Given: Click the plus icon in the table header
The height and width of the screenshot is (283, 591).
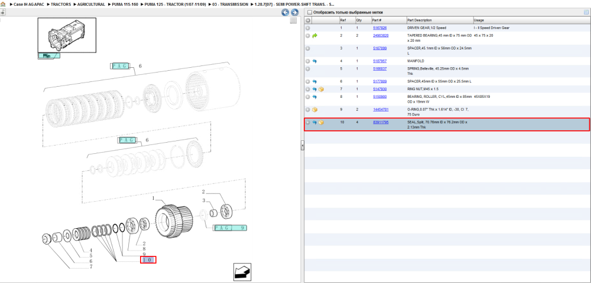Looking at the screenshot, I should 308,20.
